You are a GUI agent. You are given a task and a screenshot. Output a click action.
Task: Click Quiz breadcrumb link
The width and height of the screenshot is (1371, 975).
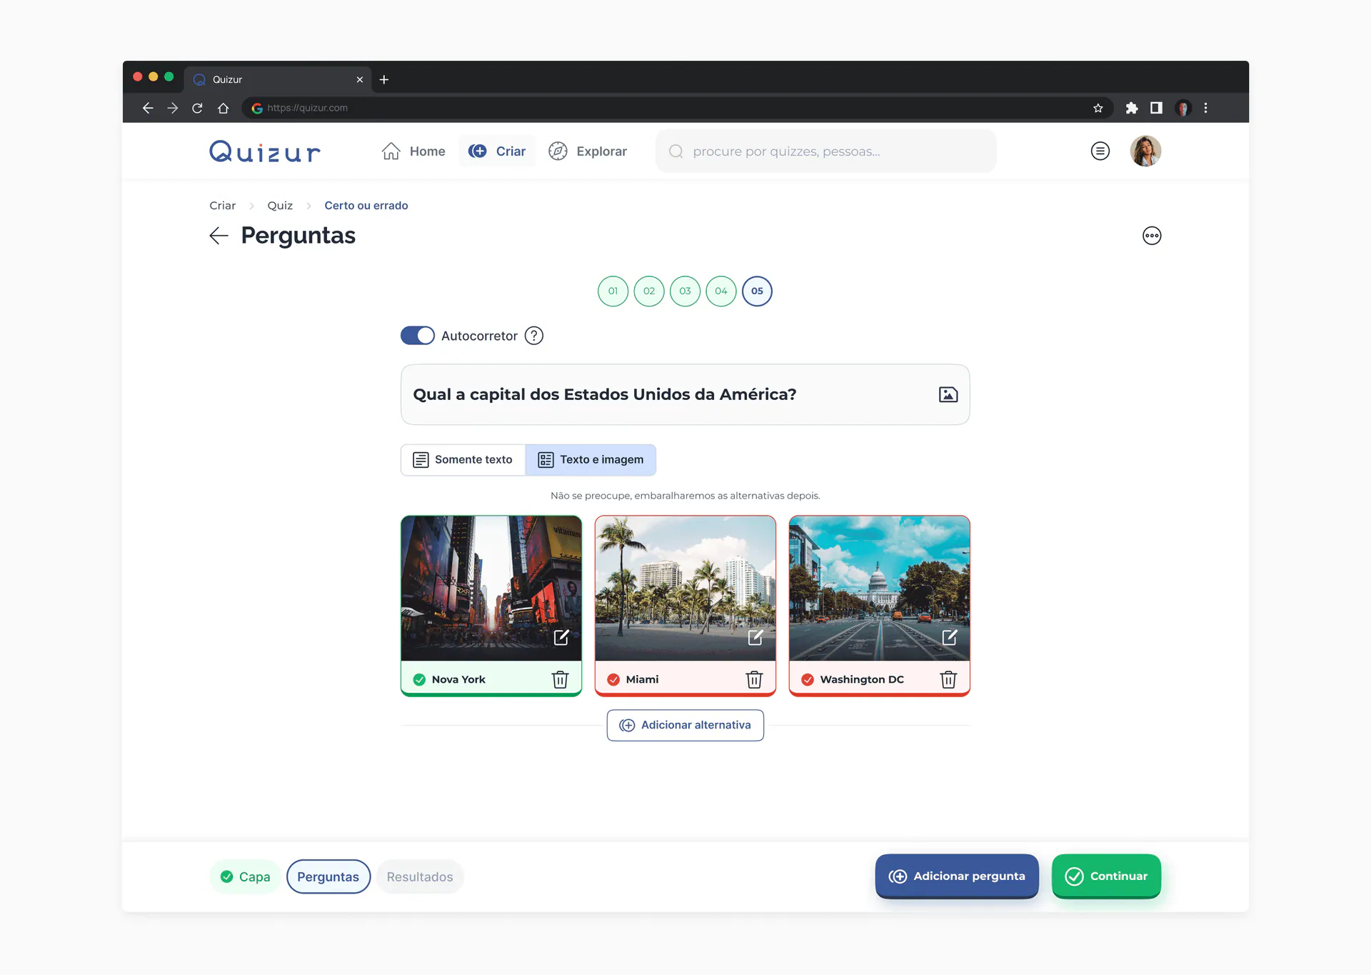(280, 206)
